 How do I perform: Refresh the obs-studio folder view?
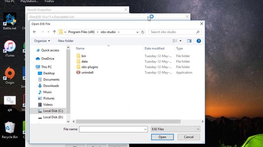143,32
